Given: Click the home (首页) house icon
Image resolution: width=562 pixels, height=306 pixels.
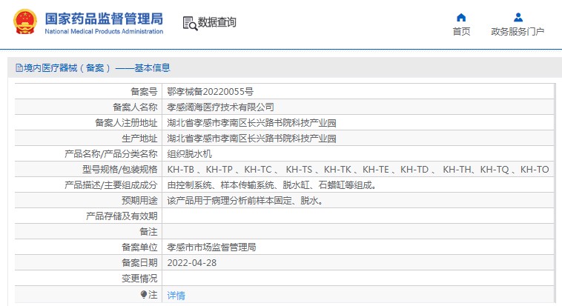Looking at the screenshot, I should tap(461, 17).
